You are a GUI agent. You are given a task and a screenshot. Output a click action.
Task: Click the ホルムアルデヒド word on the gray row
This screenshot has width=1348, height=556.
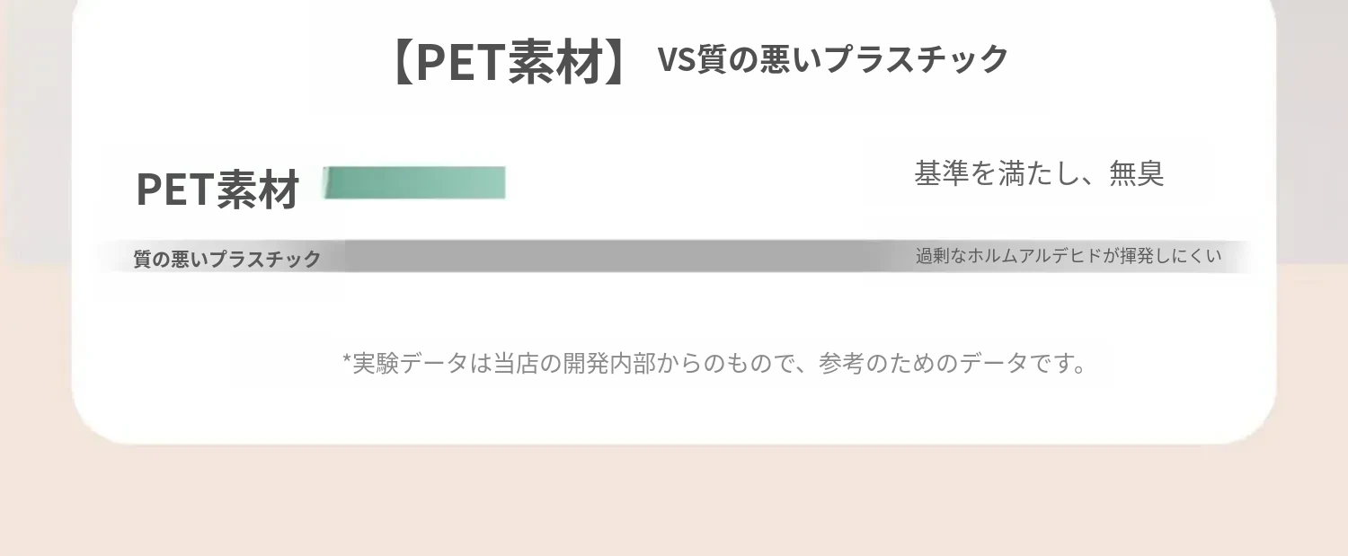tap(1034, 256)
